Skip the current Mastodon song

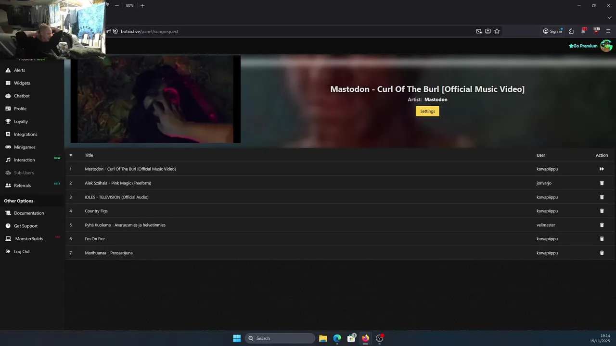(x=602, y=169)
